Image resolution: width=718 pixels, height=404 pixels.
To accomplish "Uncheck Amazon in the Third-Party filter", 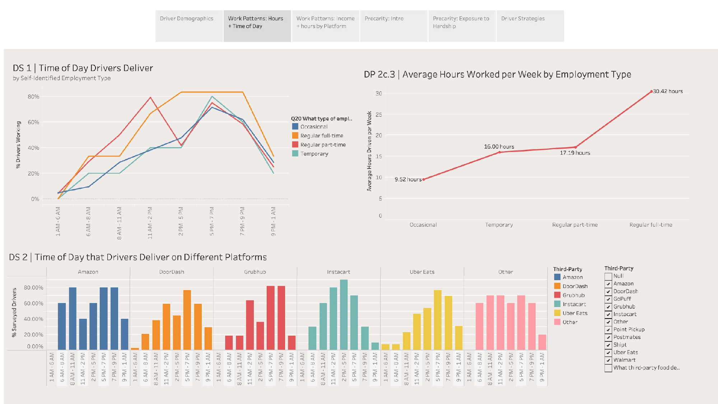I will tap(607, 284).
